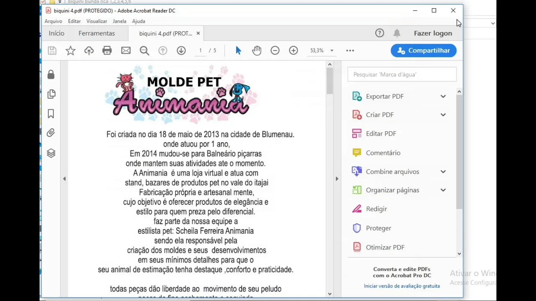Show page thumbnails panel icon
This screenshot has width=536, height=301.
coord(51,94)
